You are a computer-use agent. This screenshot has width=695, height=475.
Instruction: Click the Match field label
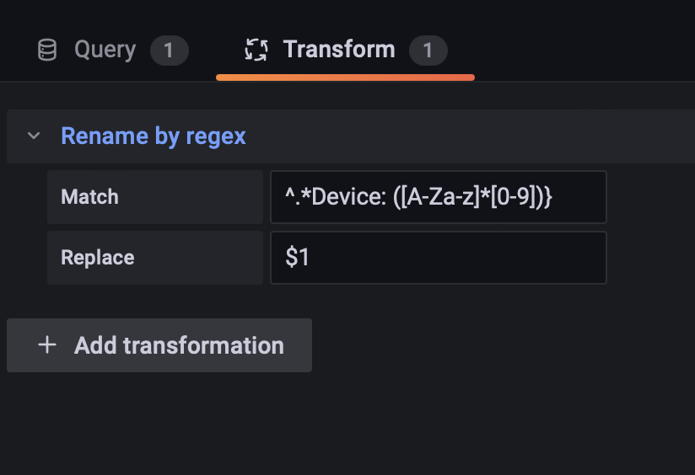[90, 197]
